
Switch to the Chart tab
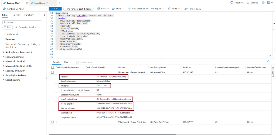pos(67,62)
